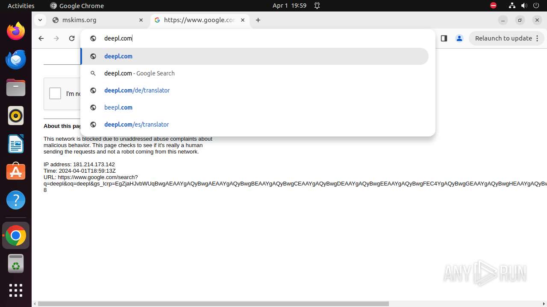This screenshot has width=547, height=307.
Task: Launch LibreOffice Writer from dock
Action: (x=16, y=144)
